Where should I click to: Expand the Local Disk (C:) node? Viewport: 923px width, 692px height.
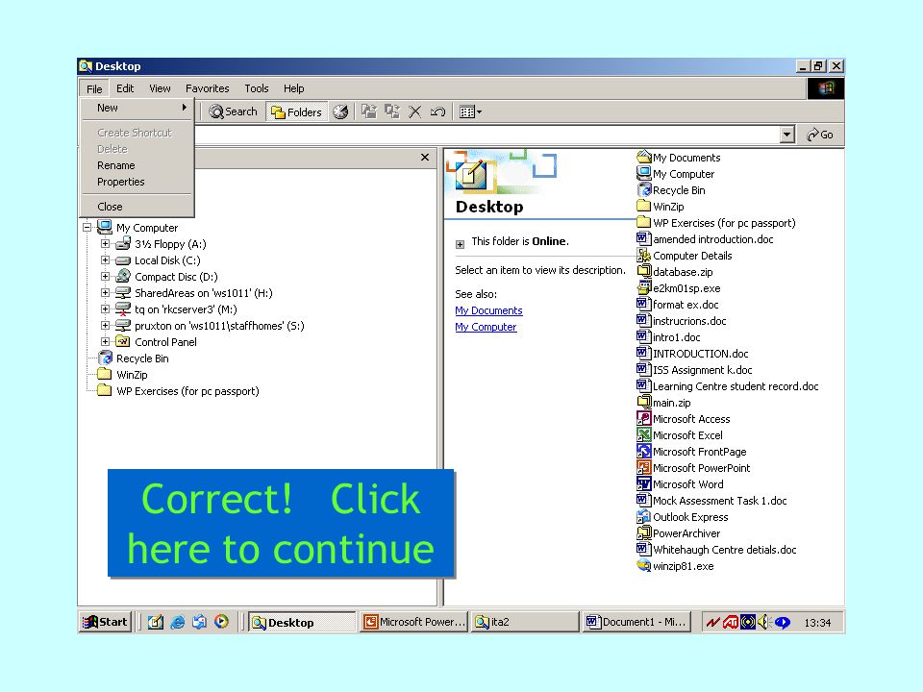pos(106,260)
